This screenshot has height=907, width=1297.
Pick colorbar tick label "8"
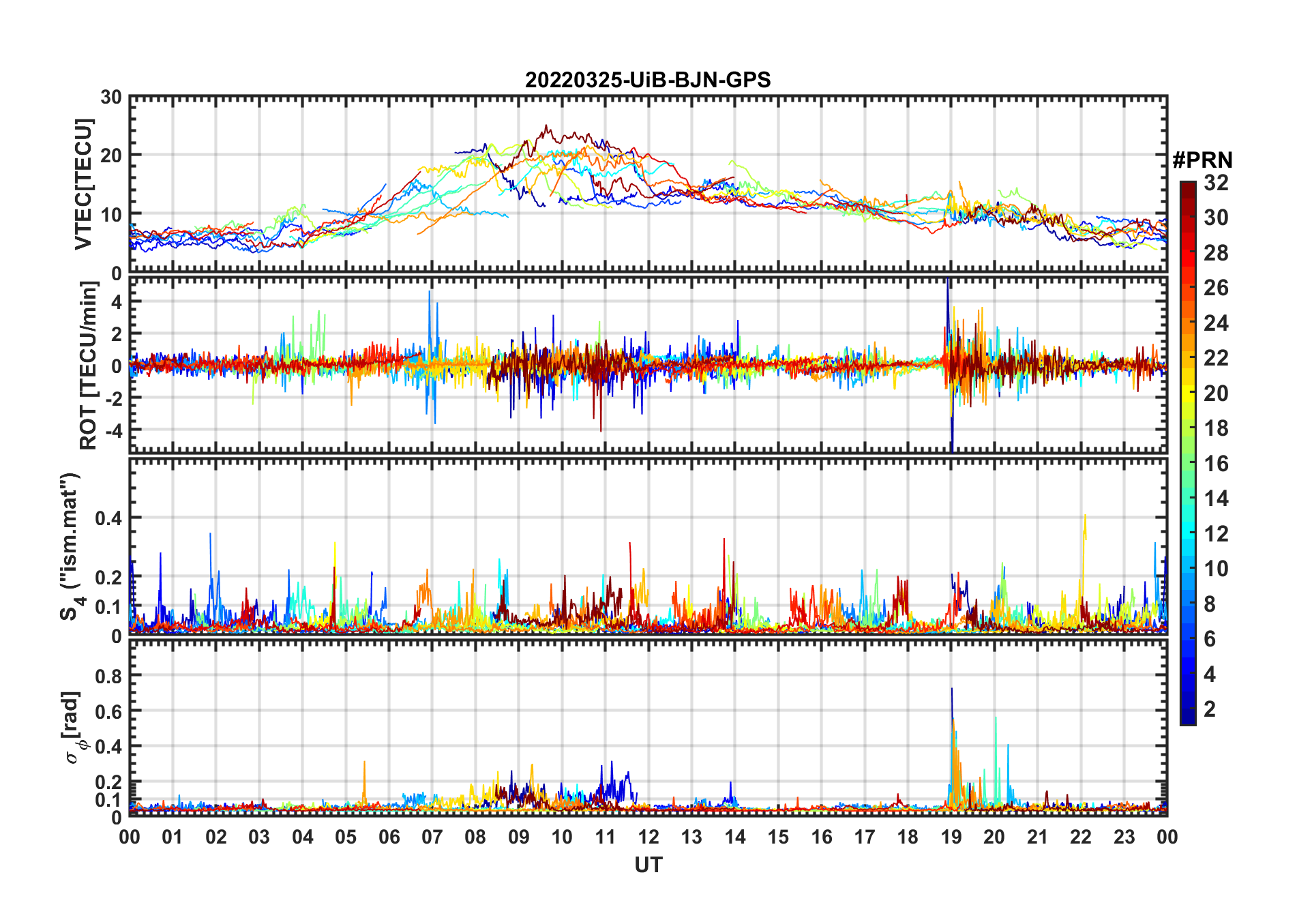point(1210,604)
